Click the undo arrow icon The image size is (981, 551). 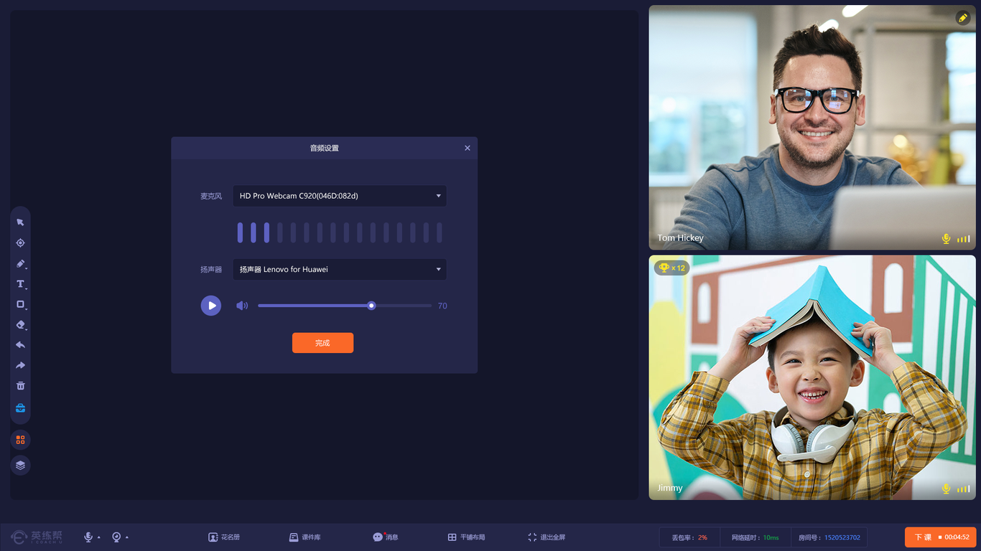[20, 345]
